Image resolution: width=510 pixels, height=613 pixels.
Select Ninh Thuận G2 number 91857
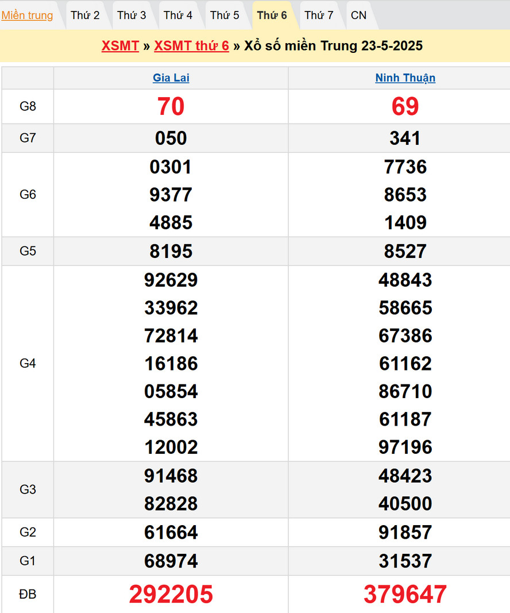405,532
